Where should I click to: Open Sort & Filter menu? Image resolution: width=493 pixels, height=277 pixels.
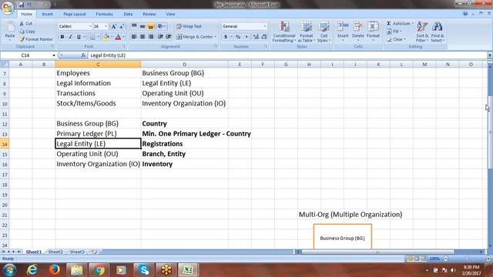coord(422,32)
